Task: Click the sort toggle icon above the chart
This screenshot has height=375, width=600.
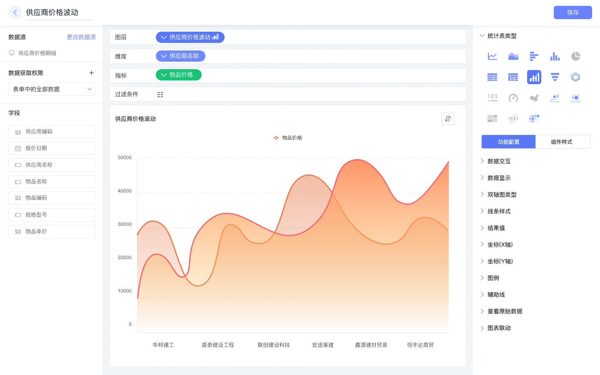Action: coord(447,119)
